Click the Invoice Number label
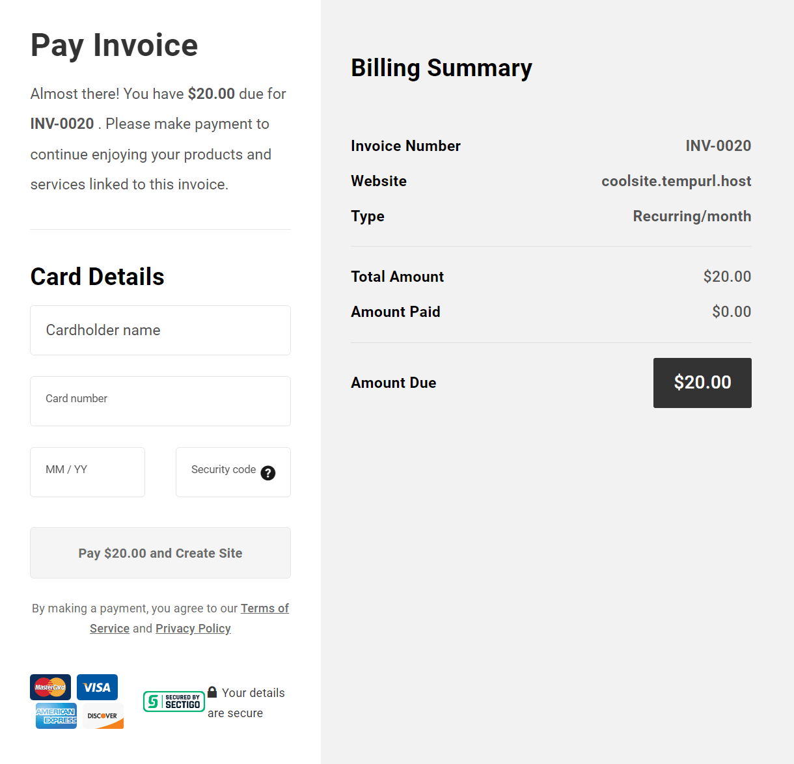The height and width of the screenshot is (764, 794). [405, 146]
